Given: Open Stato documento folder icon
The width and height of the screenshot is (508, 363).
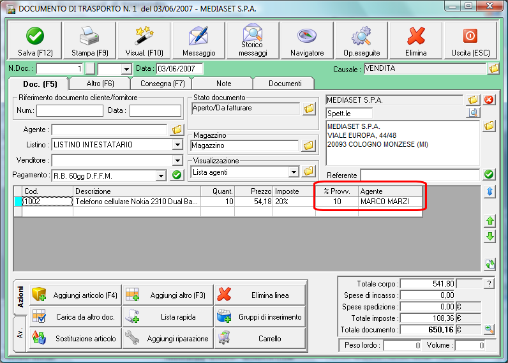Looking at the screenshot, I should point(309,108).
